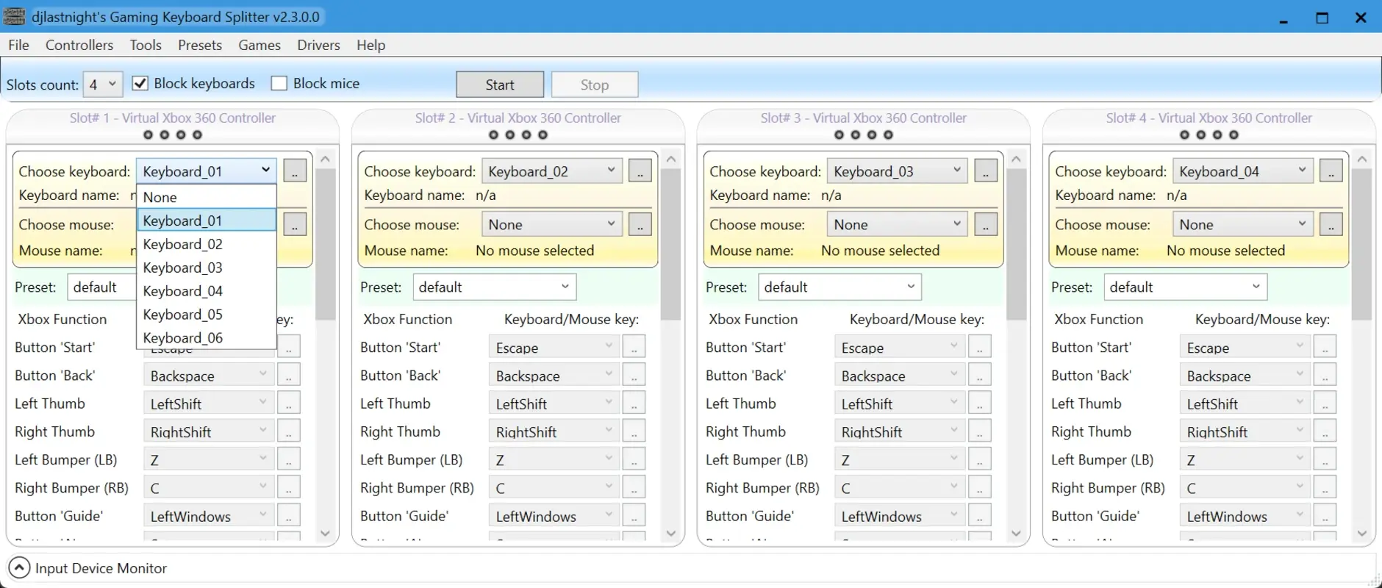Viewport: 1382px width, 588px height.
Task: Click the Slot 3 mouse detect button
Action: (x=986, y=223)
